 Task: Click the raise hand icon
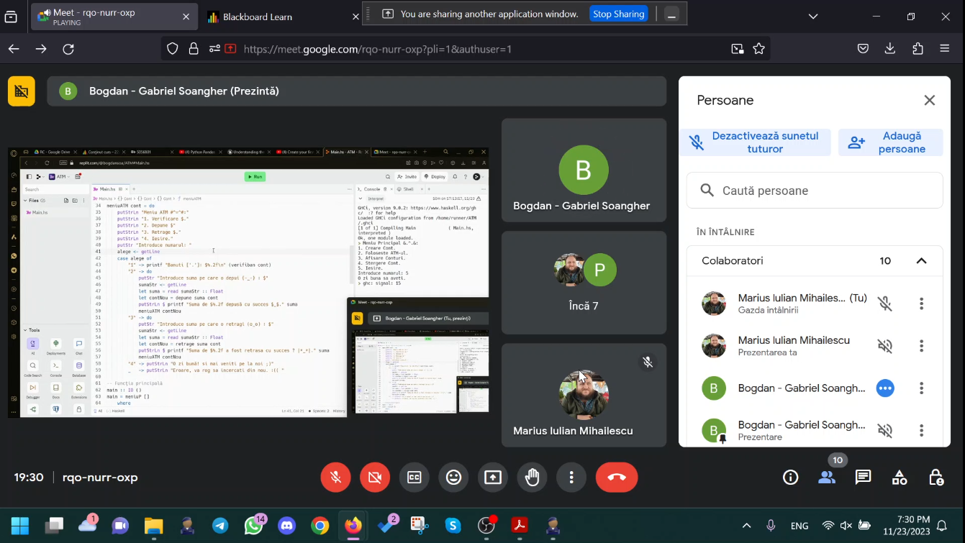tap(533, 478)
